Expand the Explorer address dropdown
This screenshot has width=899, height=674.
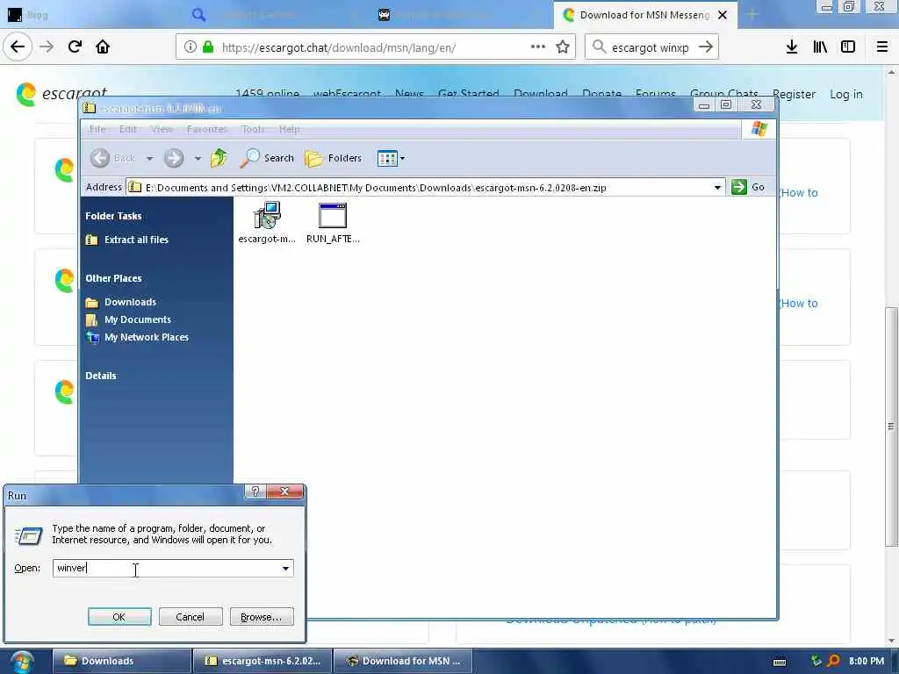pos(717,188)
